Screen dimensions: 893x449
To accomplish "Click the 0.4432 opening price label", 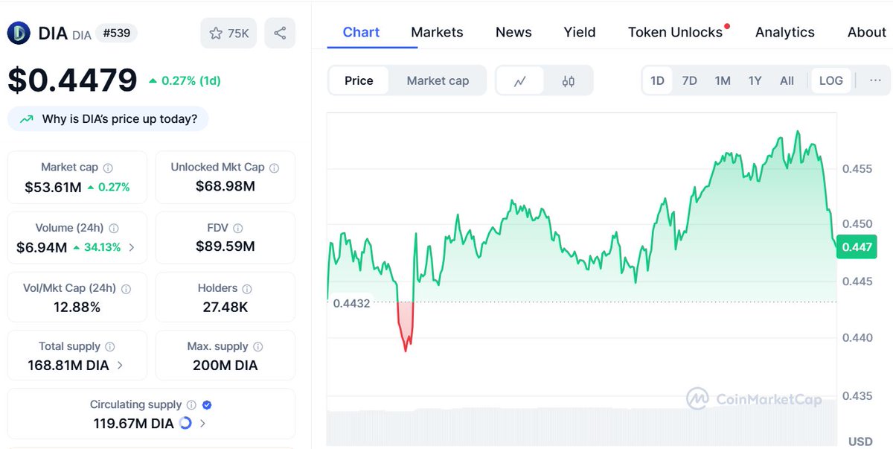I will 352,303.
